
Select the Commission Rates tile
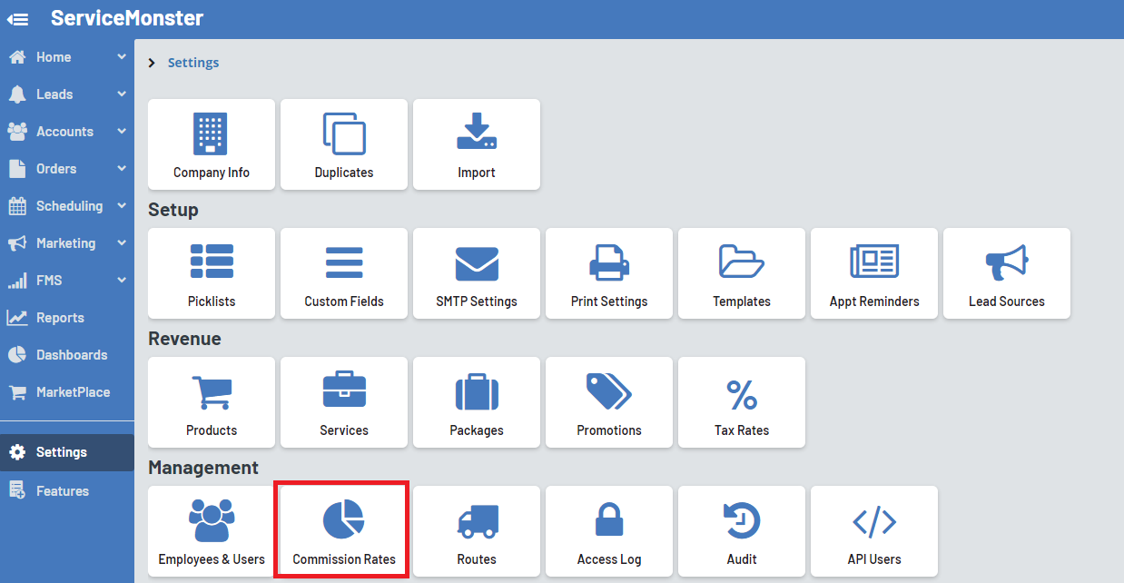click(342, 530)
